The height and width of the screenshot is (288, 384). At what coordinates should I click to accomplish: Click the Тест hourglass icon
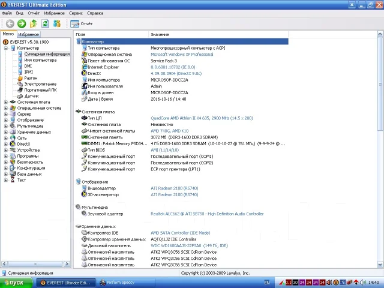tap(13, 180)
